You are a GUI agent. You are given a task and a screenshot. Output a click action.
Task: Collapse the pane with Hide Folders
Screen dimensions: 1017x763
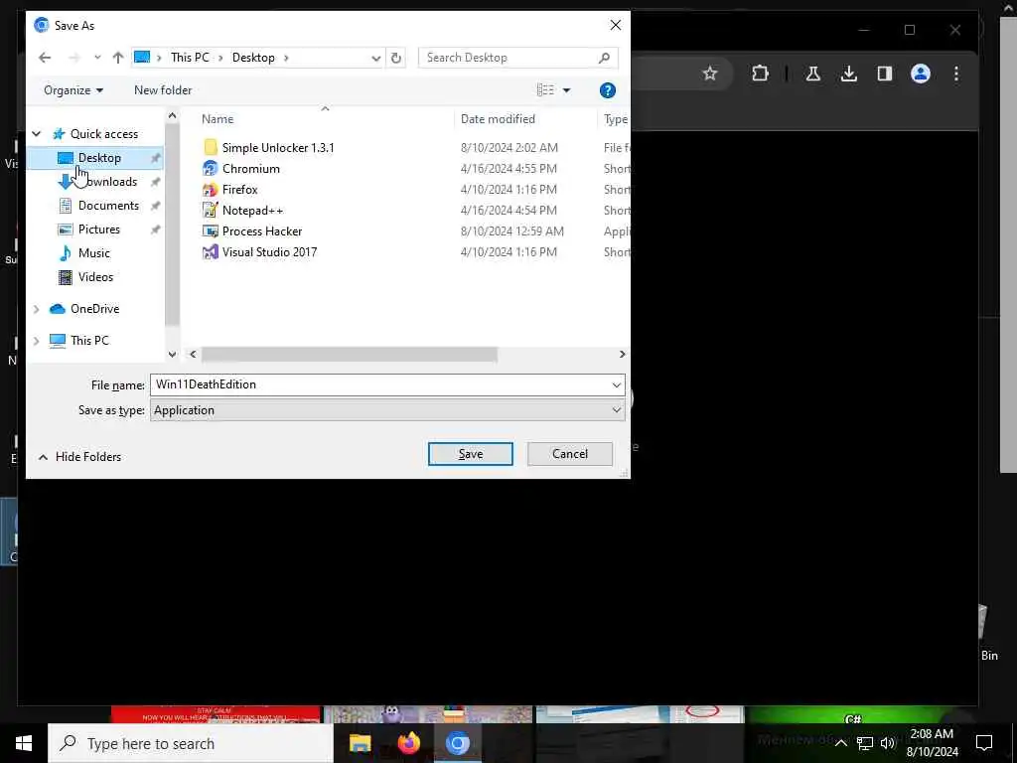[x=79, y=457]
